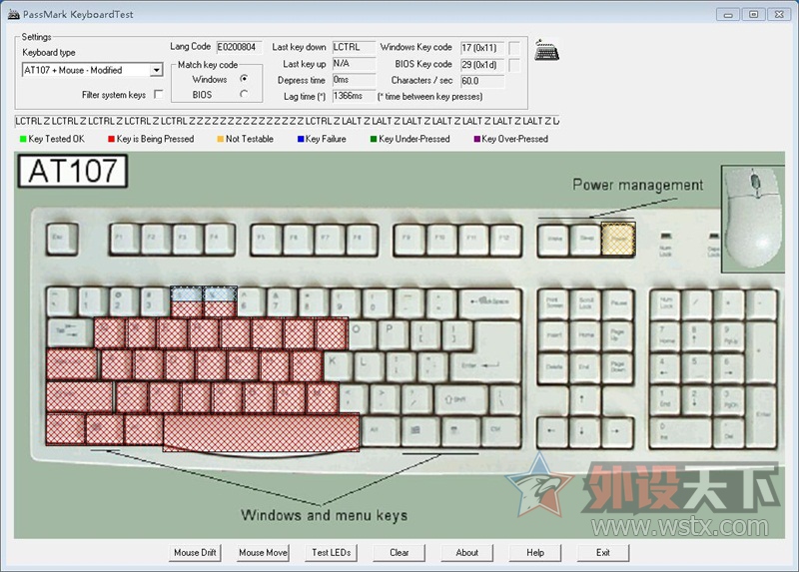The image size is (799, 572).
Task: Click the Page Down key
Action: pyautogui.click(x=617, y=366)
